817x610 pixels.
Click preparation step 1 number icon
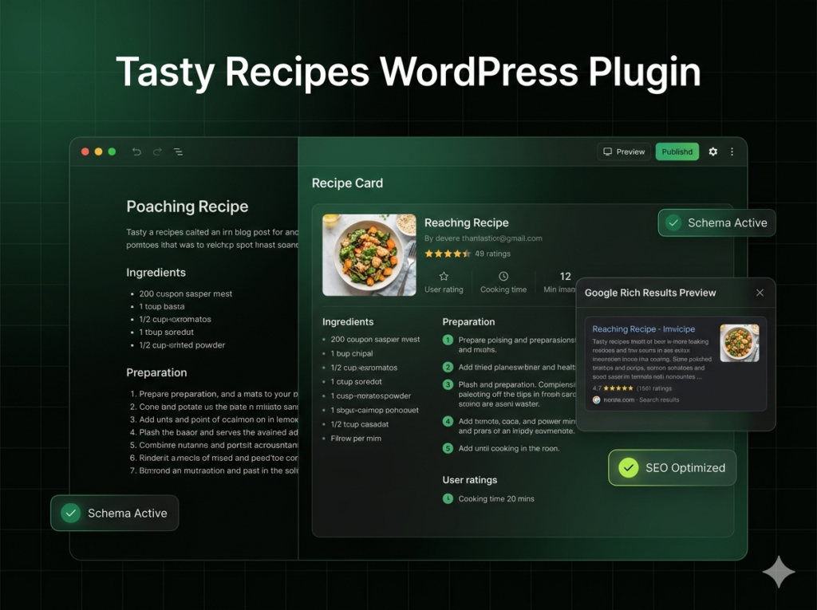448,340
